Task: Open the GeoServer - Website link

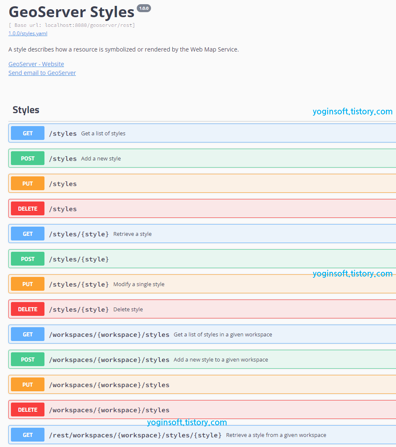Action: point(36,64)
